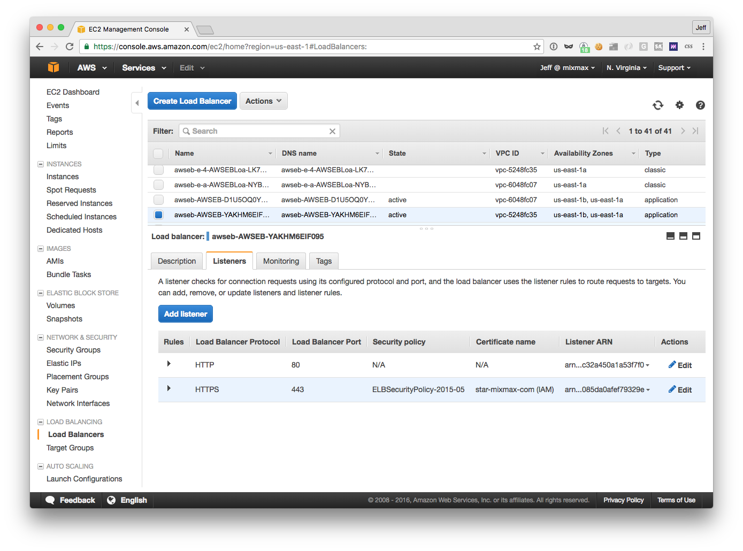The image size is (743, 551).
Task: Click the pencil Edit for HTTPS listener
Action: (x=680, y=389)
